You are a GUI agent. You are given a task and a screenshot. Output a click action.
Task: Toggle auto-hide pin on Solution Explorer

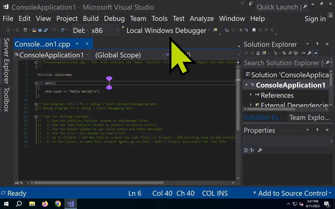tap(317, 44)
